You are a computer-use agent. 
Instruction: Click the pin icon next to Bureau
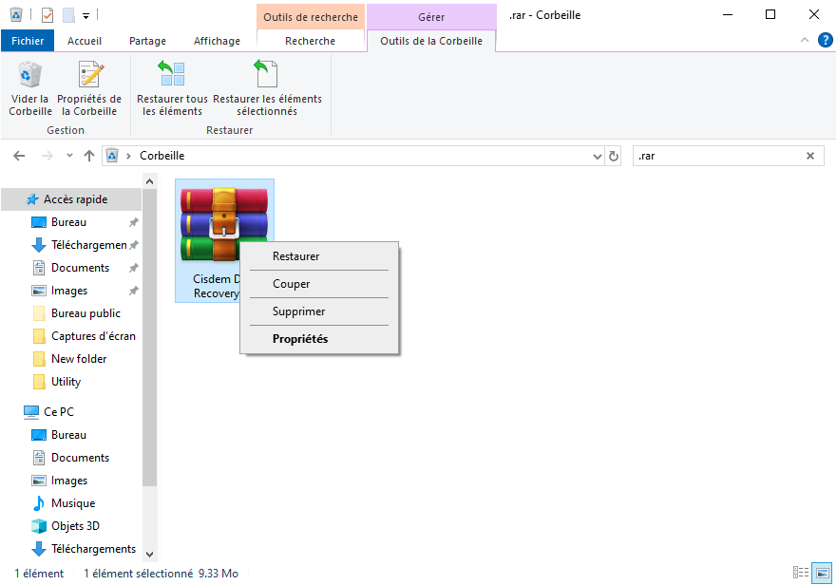click(133, 222)
